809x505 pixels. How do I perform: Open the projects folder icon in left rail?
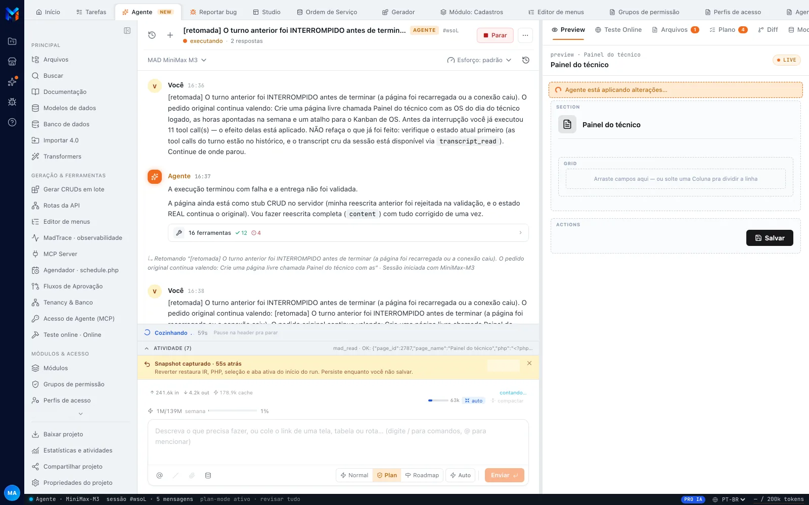pyautogui.click(x=12, y=41)
